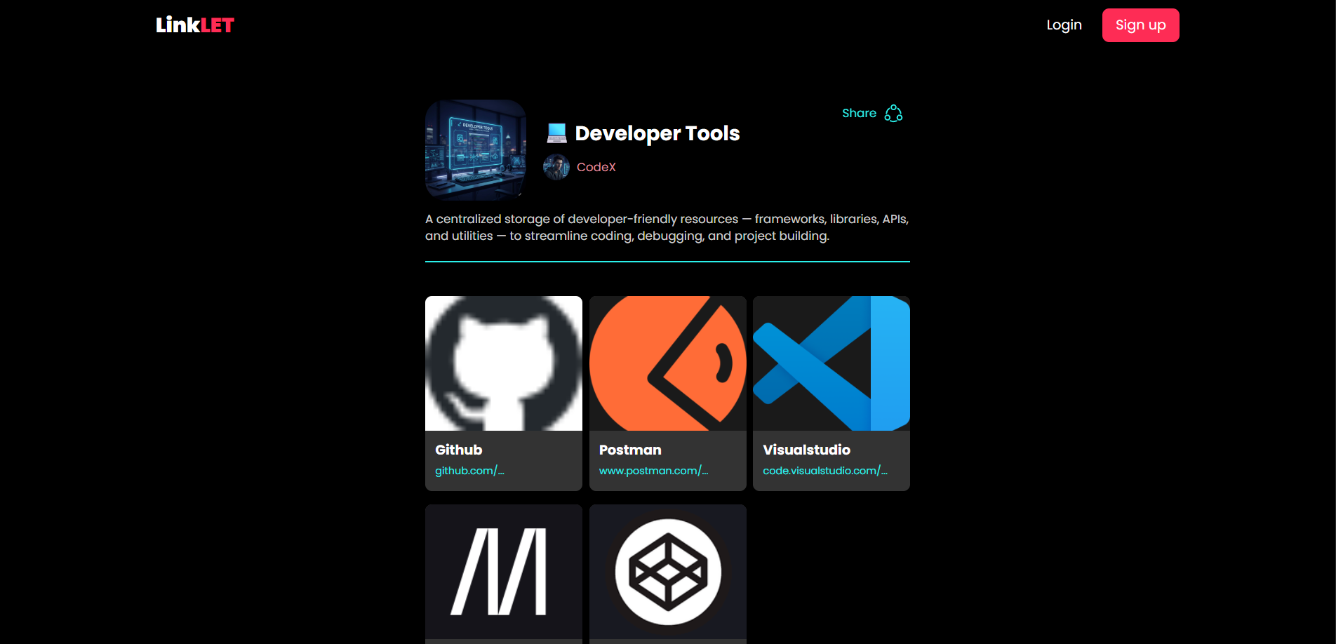Click the Postman card title
Screen dimensions: 1336x644
click(630, 450)
